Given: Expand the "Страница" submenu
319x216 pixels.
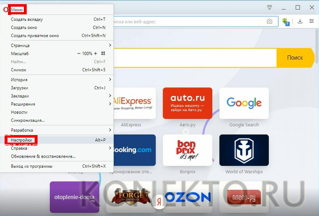Looking at the screenshot, I should (x=57, y=45).
